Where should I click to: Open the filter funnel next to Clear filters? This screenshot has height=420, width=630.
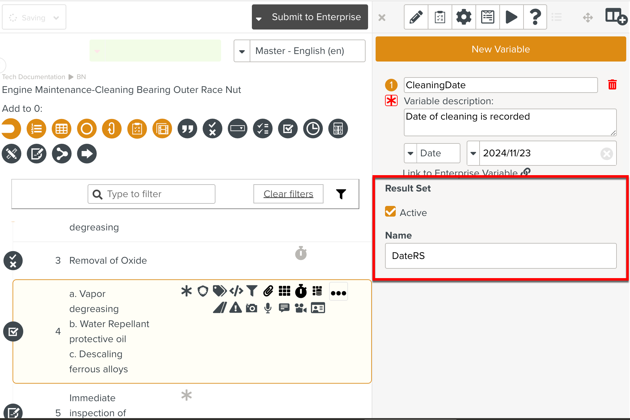tap(341, 194)
